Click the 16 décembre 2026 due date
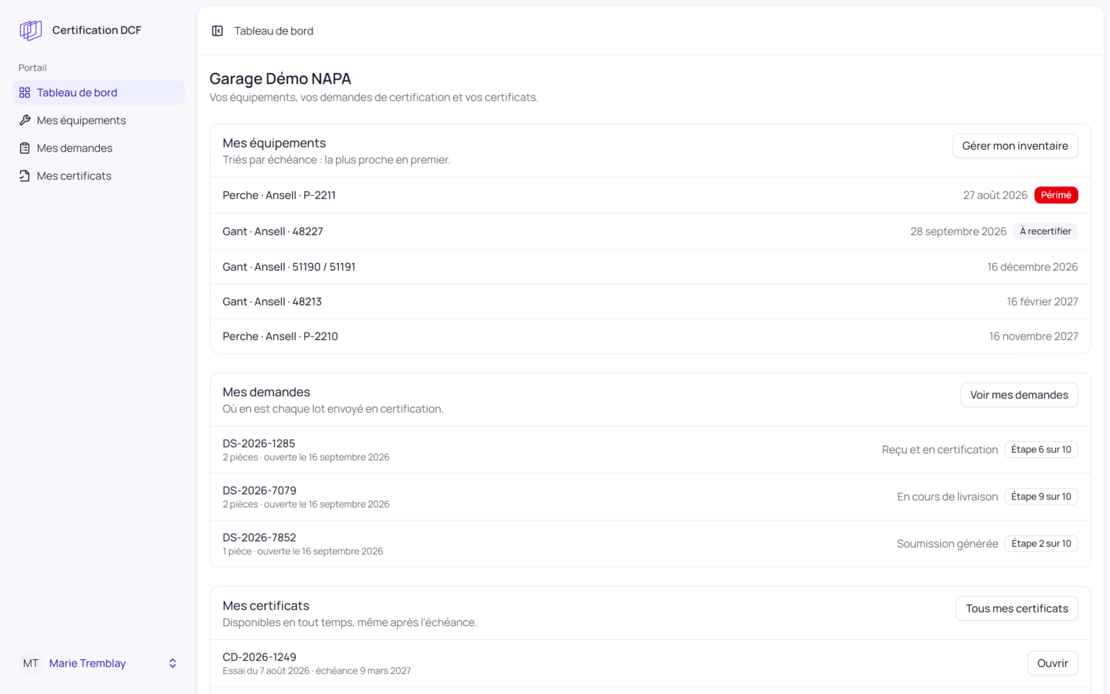Viewport: 1110px width, 694px height. click(1033, 267)
